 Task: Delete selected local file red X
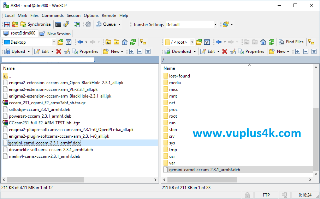(x=59, y=51)
